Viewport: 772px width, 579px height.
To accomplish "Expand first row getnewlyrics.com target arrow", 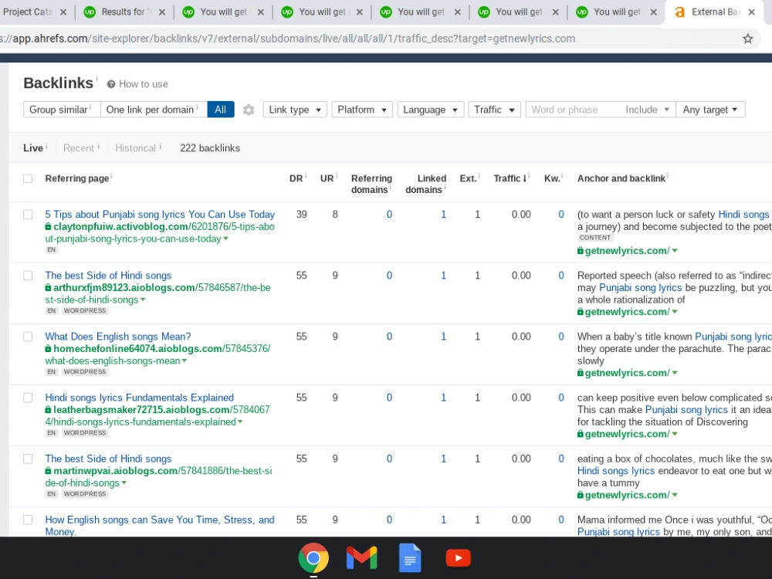I will (x=675, y=251).
